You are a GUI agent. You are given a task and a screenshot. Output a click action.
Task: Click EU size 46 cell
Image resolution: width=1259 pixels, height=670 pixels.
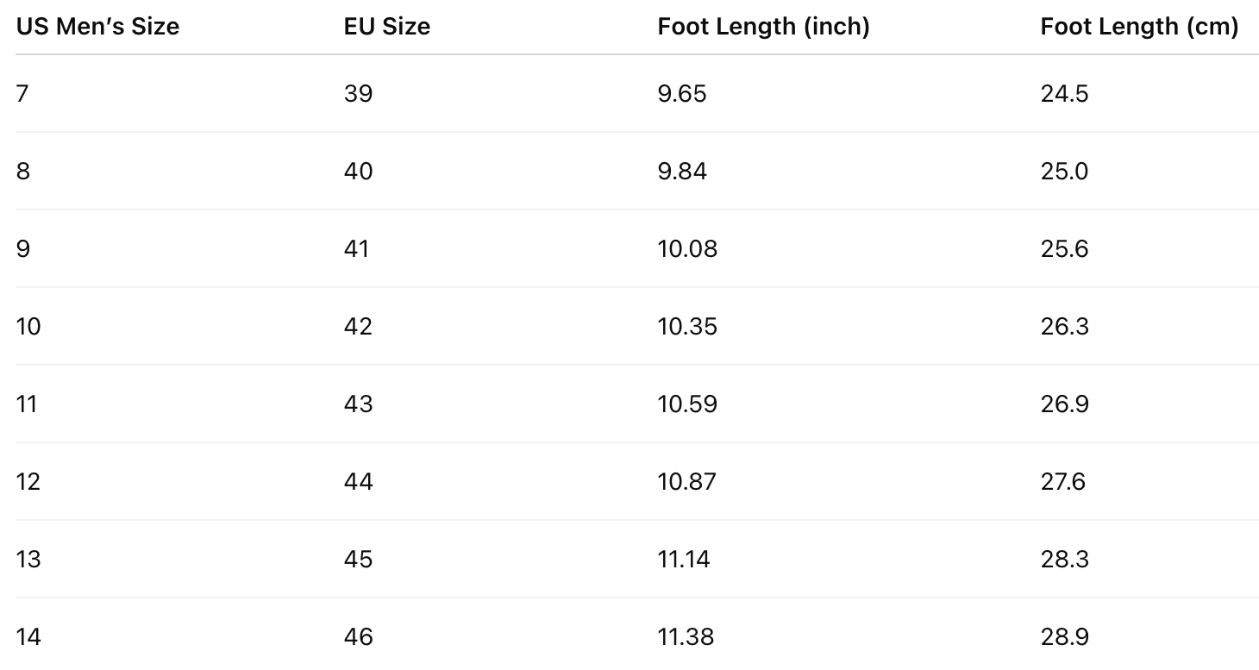[358, 636]
